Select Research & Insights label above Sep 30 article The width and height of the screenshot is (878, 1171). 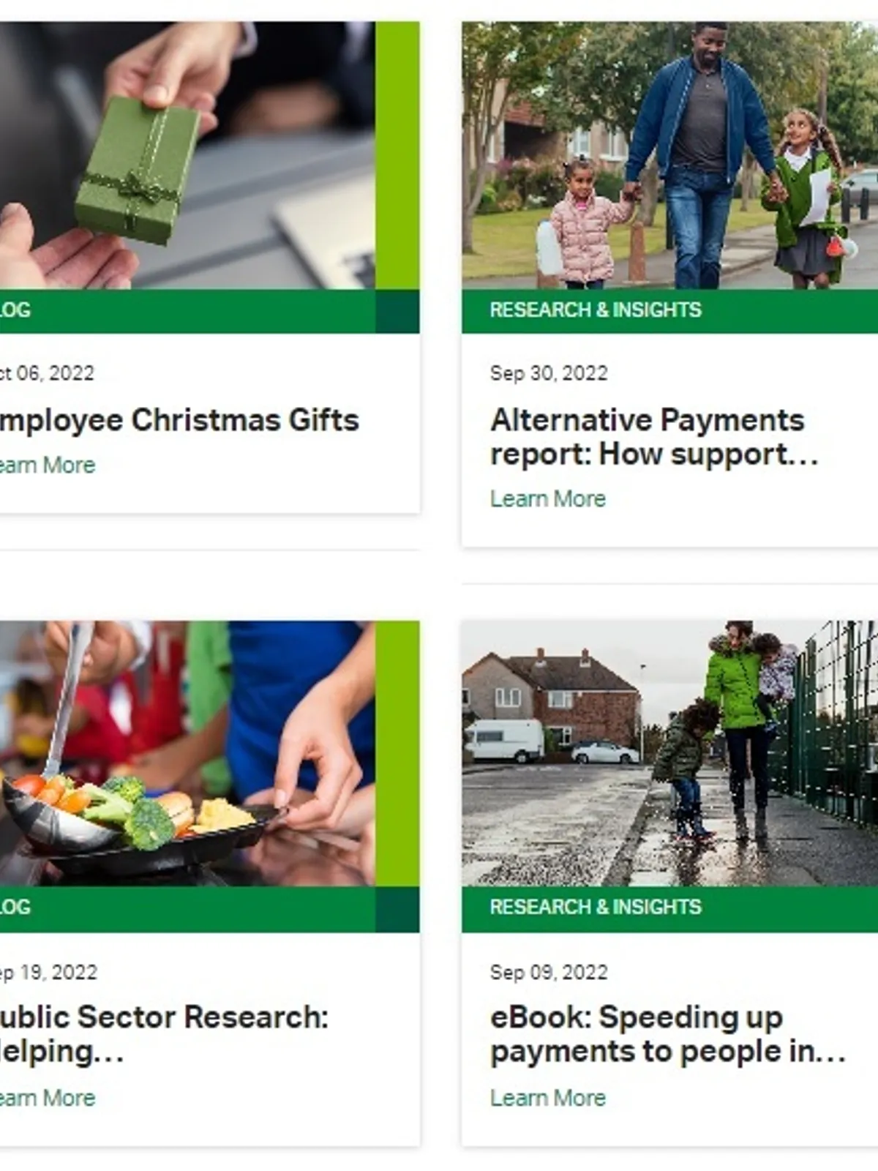(596, 310)
